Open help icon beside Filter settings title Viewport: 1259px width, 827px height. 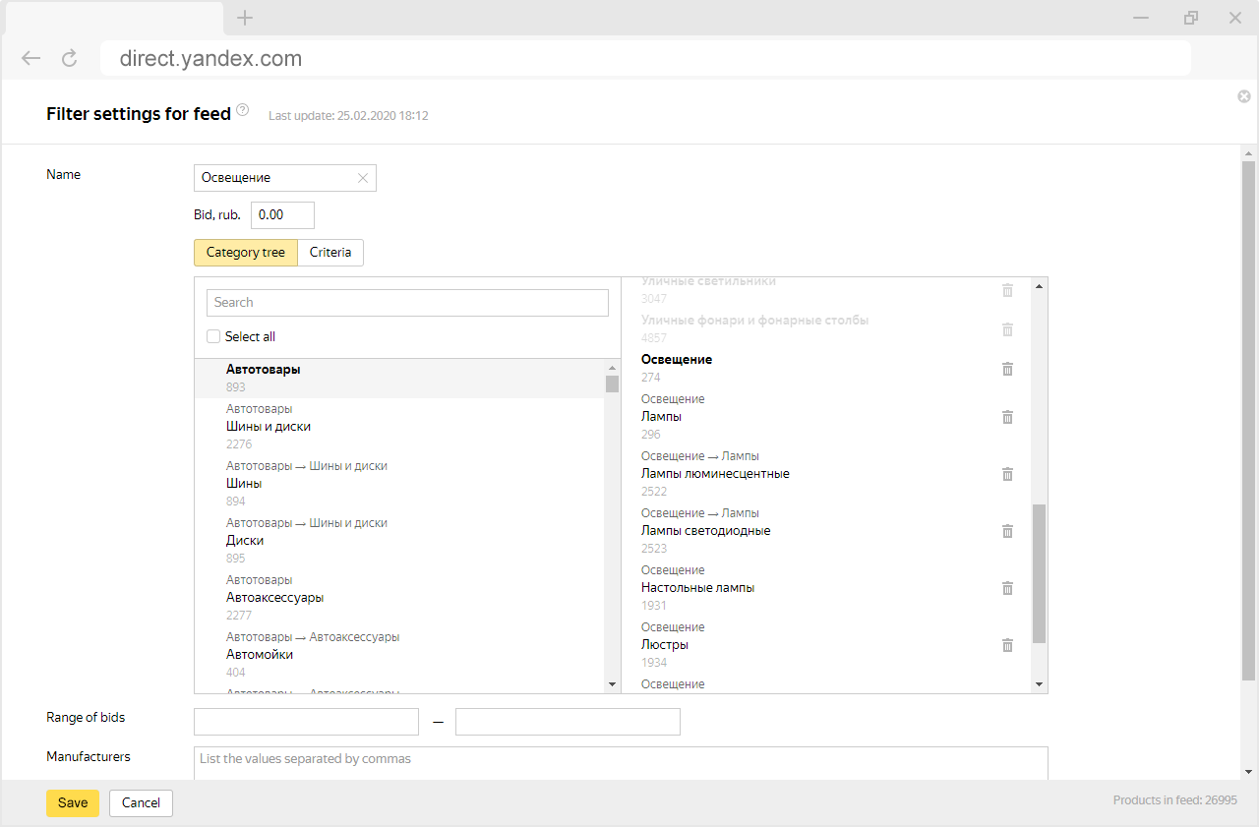point(243,110)
